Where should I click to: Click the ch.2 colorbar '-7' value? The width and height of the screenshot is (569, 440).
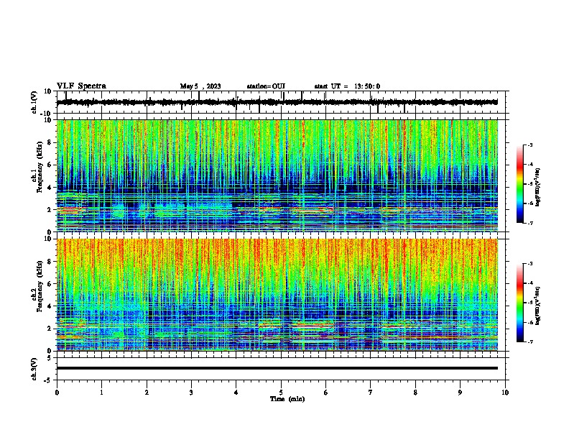(529, 342)
